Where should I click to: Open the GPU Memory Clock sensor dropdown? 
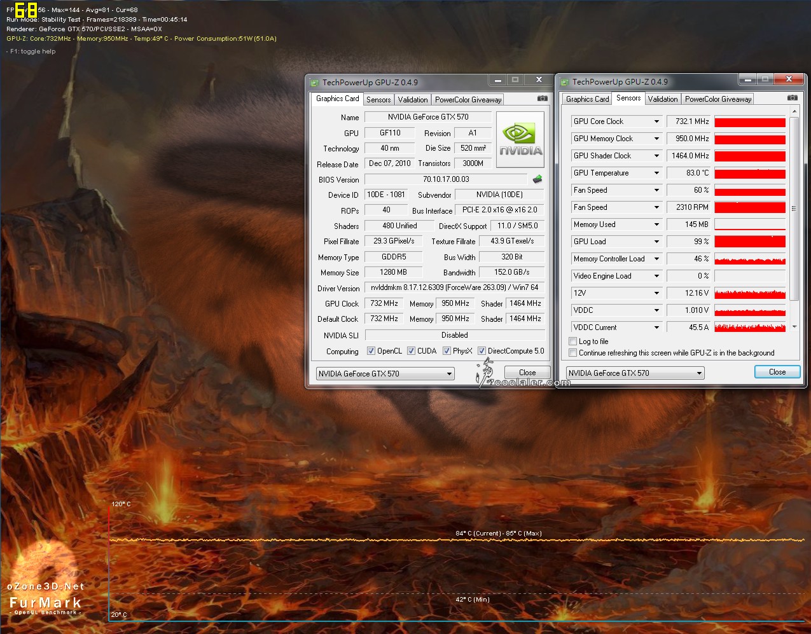tap(656, 139)
